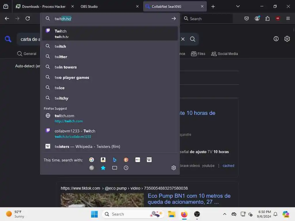Image resolution: width=295 pixels, height=221 pixels.
Task: Search bookmarks with the star icon
Action: (103, 168)
